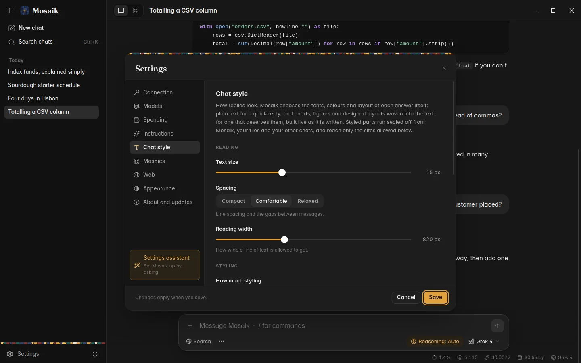581x363 pixels.
Task: Switch to mosaic grid view icon
Action: (x=136, y=11)
